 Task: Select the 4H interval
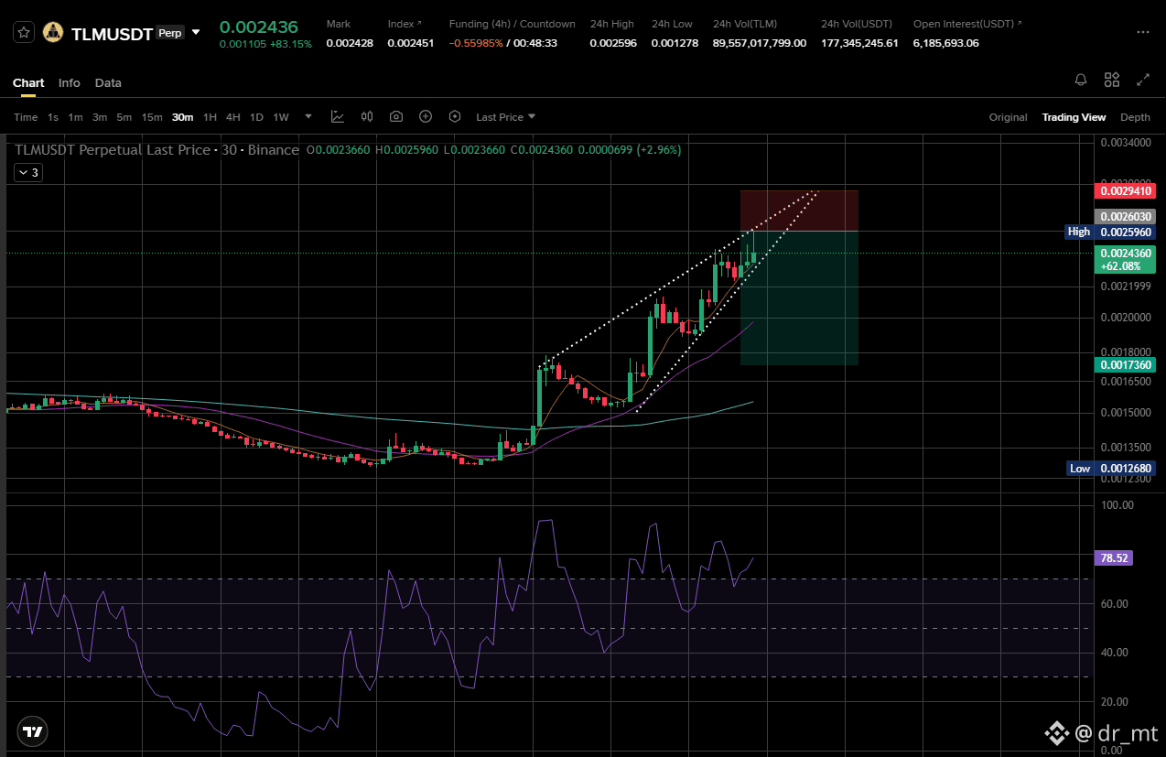[233, 117]
